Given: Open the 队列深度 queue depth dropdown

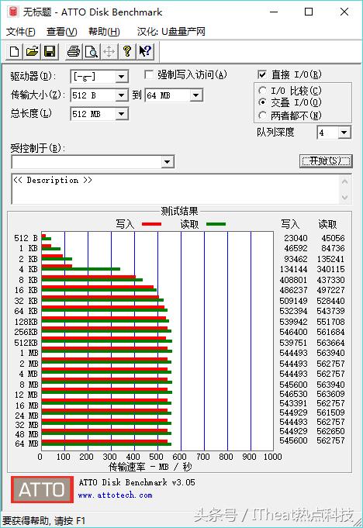Looking at the screenshot, I should 344,133.
